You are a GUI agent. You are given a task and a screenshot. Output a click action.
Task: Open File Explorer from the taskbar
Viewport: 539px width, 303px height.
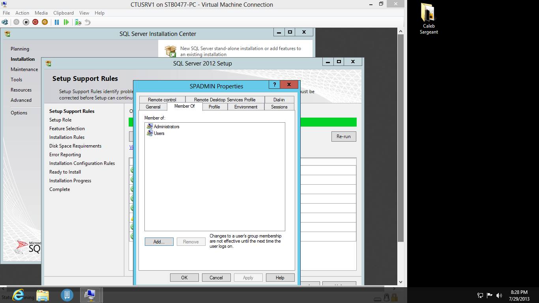point(43,295)
